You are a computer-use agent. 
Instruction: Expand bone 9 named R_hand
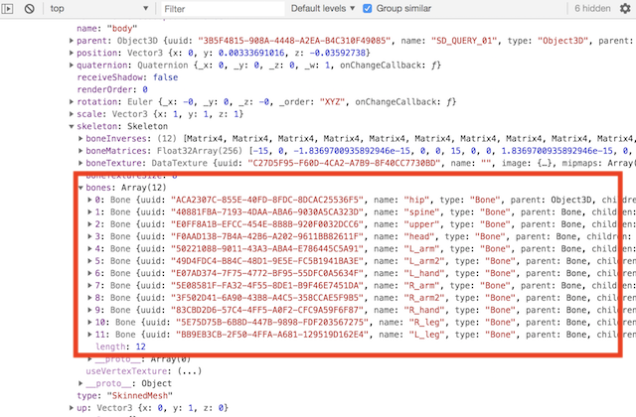(x=90, y=310)
